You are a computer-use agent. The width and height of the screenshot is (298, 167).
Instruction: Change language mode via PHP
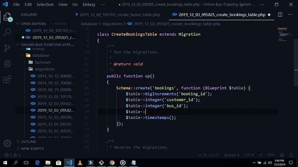coord(271,155)
